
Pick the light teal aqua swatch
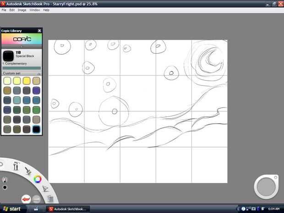click(x=17, y=100)
